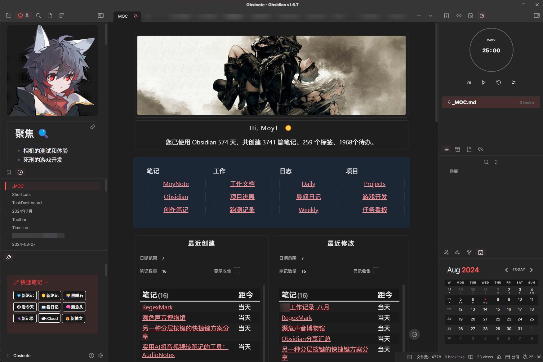The image size is (543, 362).
Task: Open recent files clock tab
Action: [20, 172]
